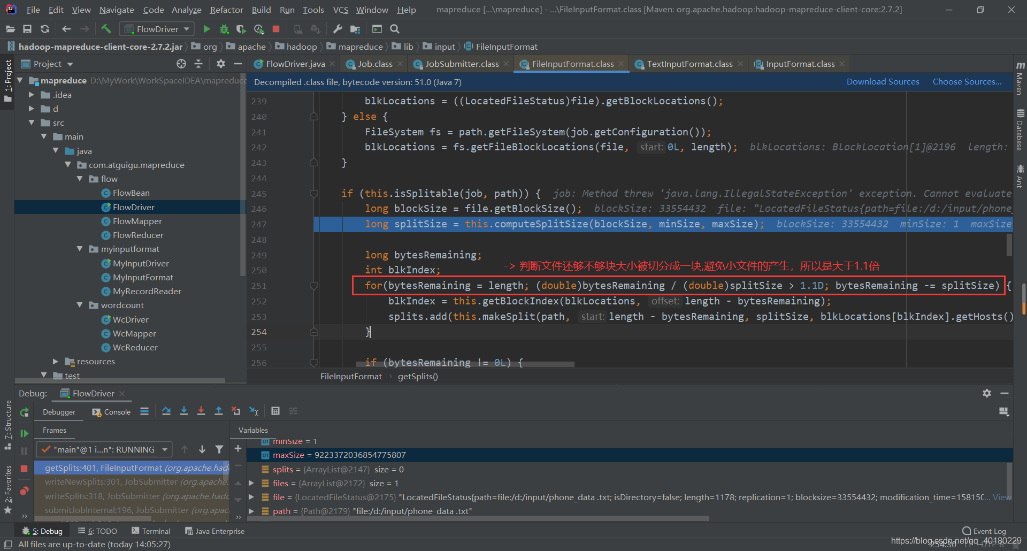Open Debug panel settings gear

[987, 393]
